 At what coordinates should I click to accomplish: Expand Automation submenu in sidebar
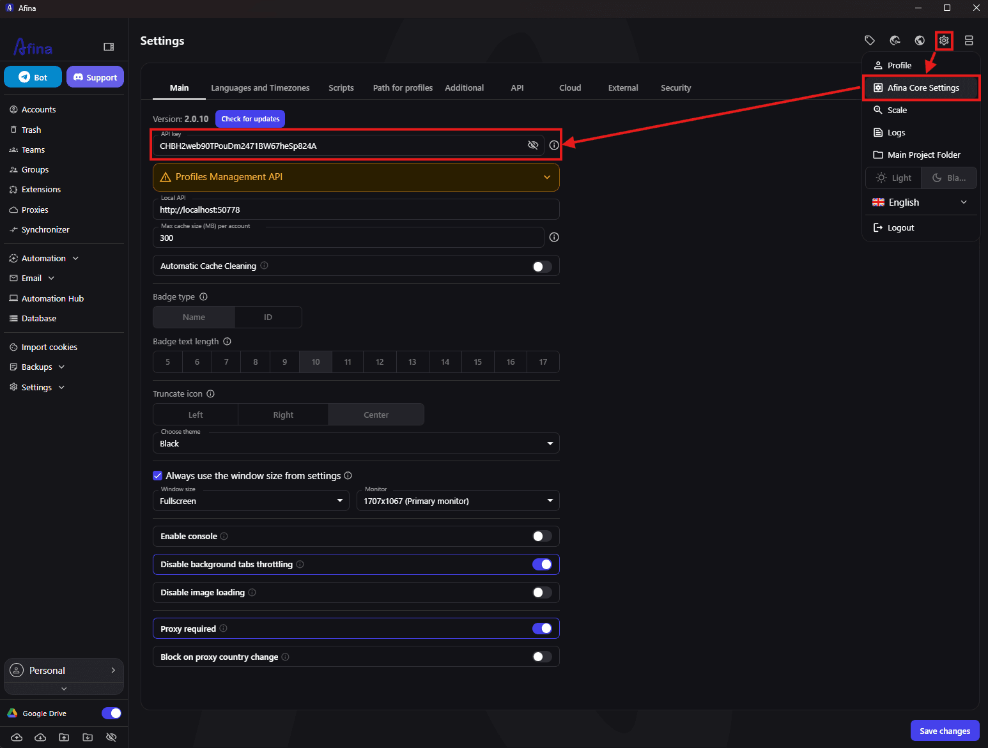point(75,258)
